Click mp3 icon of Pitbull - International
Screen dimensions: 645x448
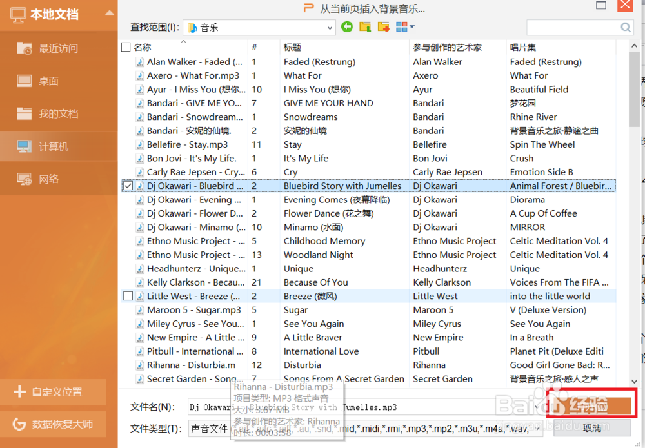pyautogui.click(x=140, y=351)
